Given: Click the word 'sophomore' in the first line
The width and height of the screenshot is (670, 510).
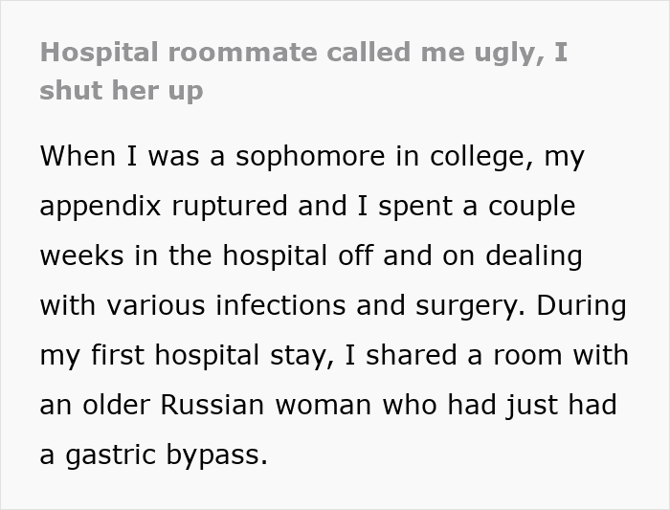Looking at the screenshot, I should (310, 157).
